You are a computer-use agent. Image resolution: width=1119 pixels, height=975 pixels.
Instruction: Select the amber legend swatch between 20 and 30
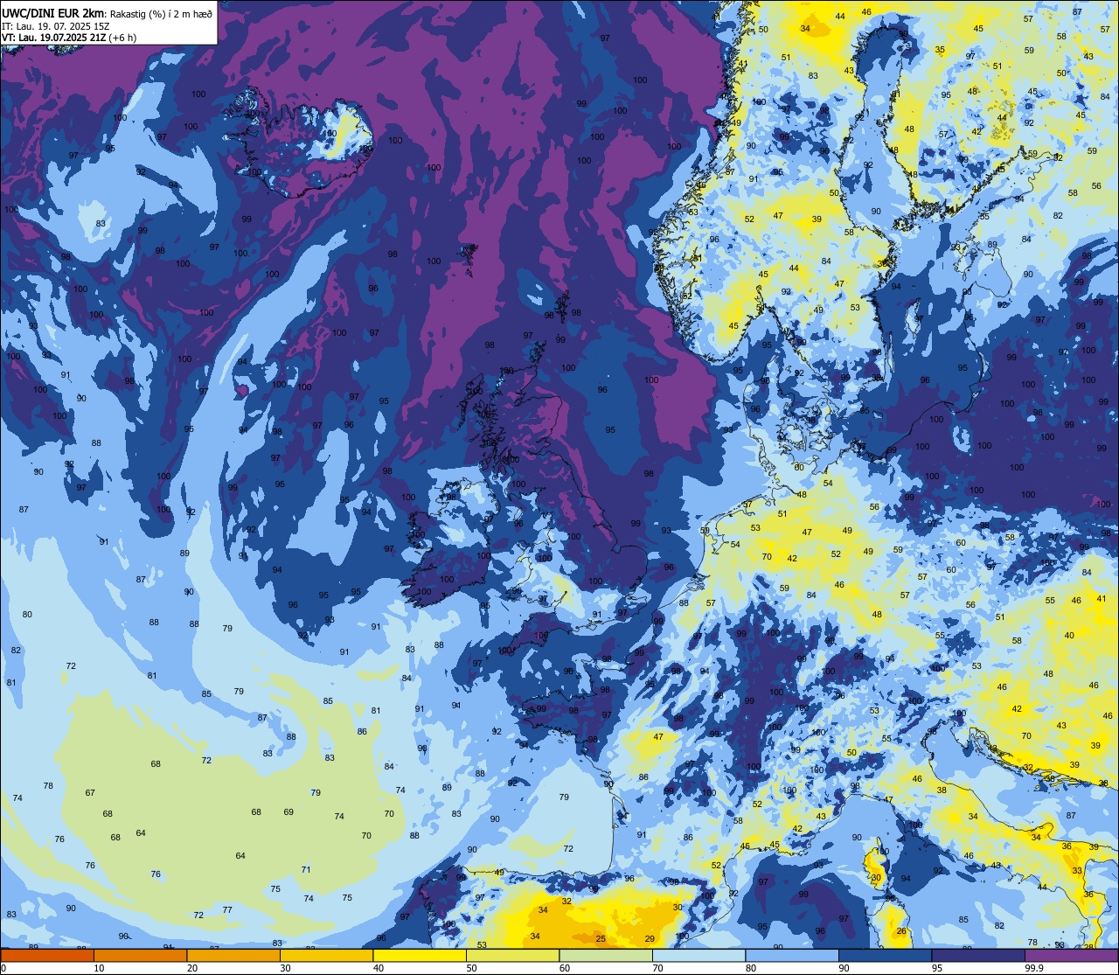tap(233, 955)
